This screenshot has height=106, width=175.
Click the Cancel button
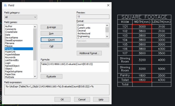coord(82,99)
